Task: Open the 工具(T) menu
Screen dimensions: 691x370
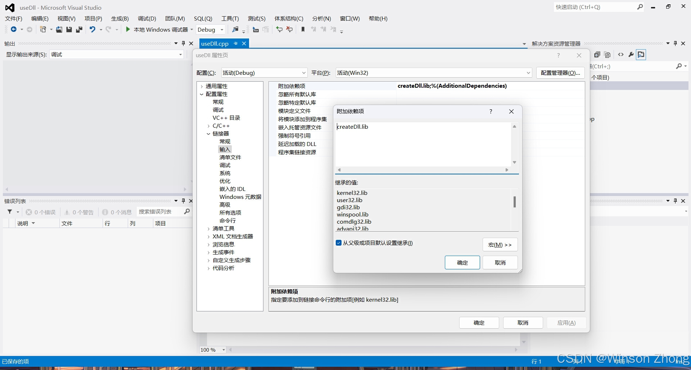Action: click(230, 18)
